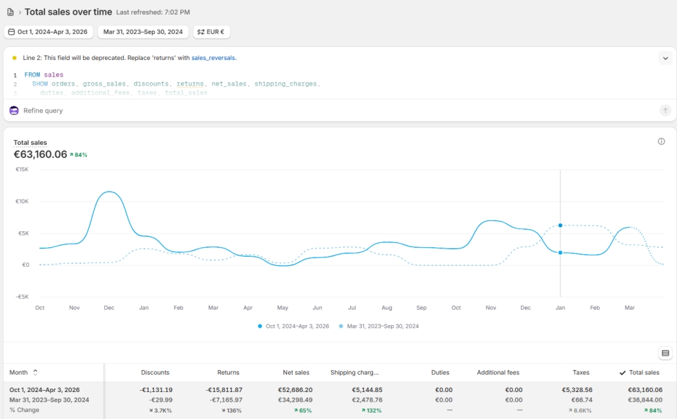Sort by the Month column arrows

[x=35, y=372]
